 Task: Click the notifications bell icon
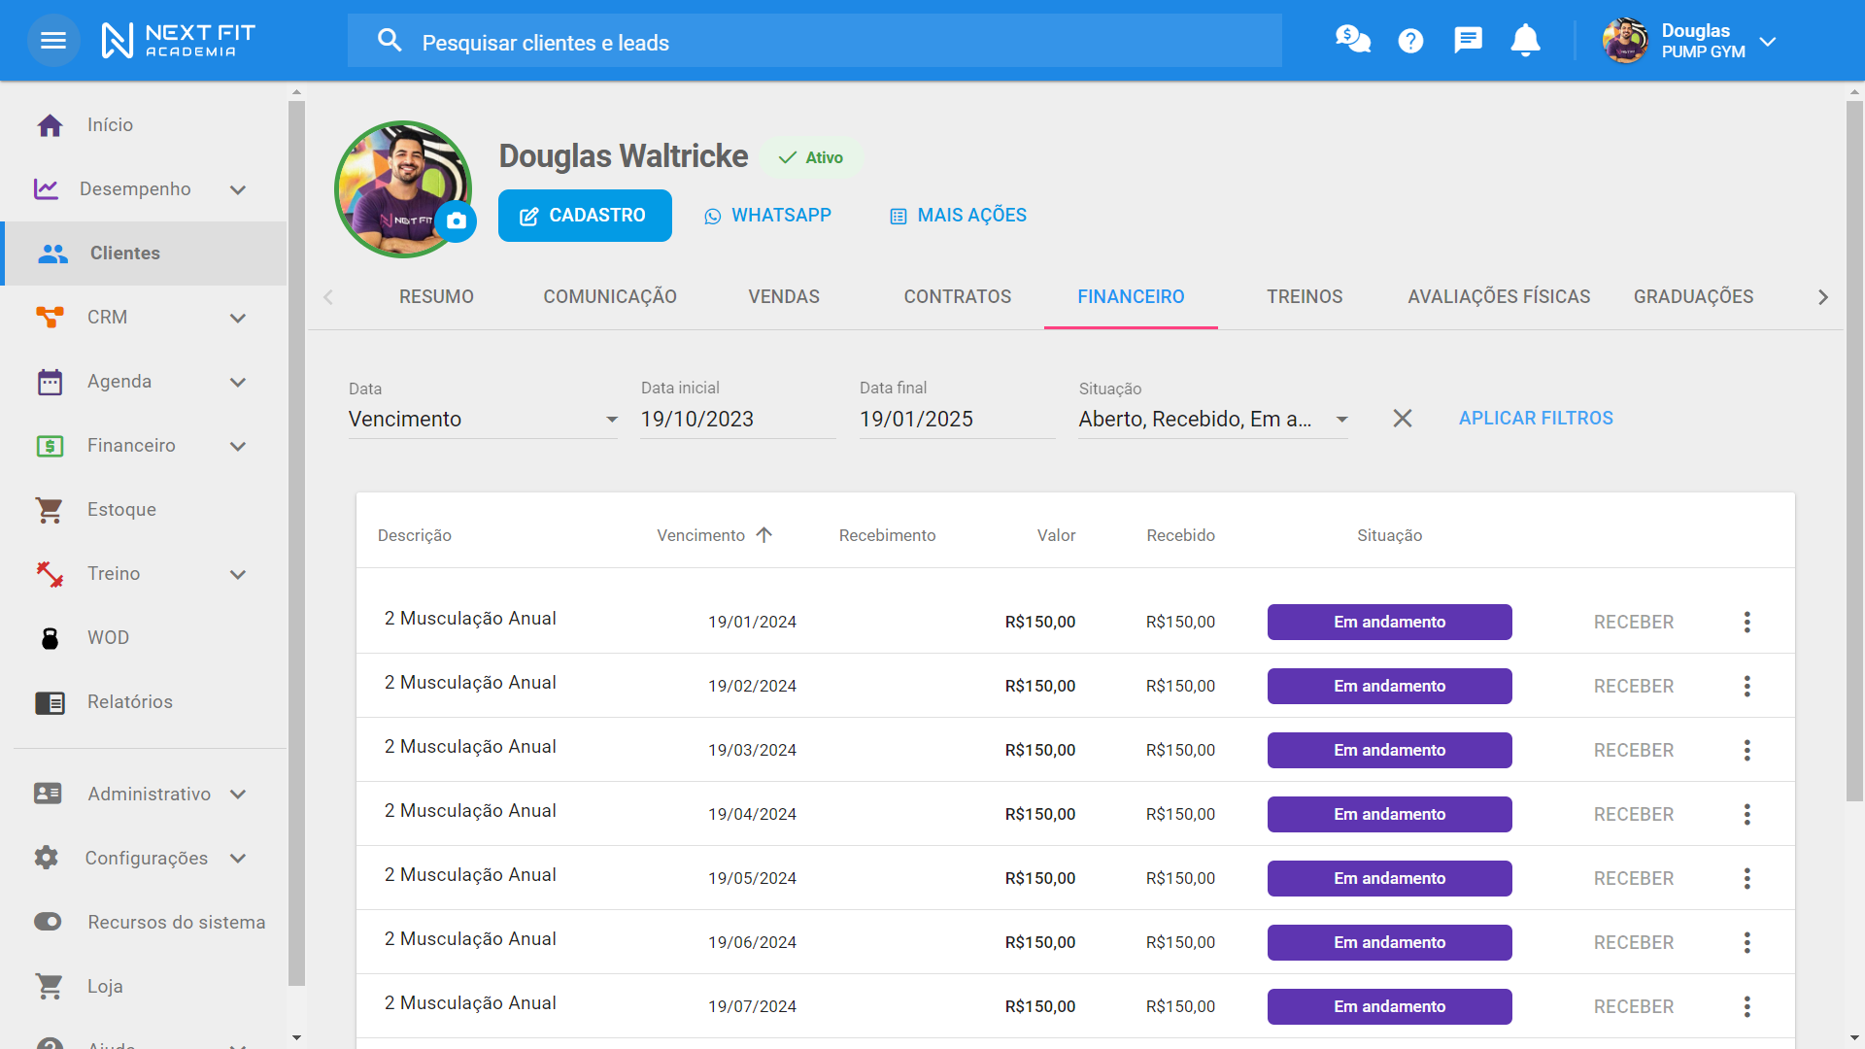(x=1525, y=41)
